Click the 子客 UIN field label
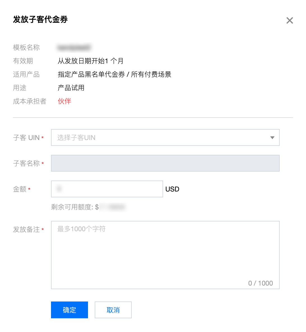Screen dimensions: 306x332 pos(26,138)
